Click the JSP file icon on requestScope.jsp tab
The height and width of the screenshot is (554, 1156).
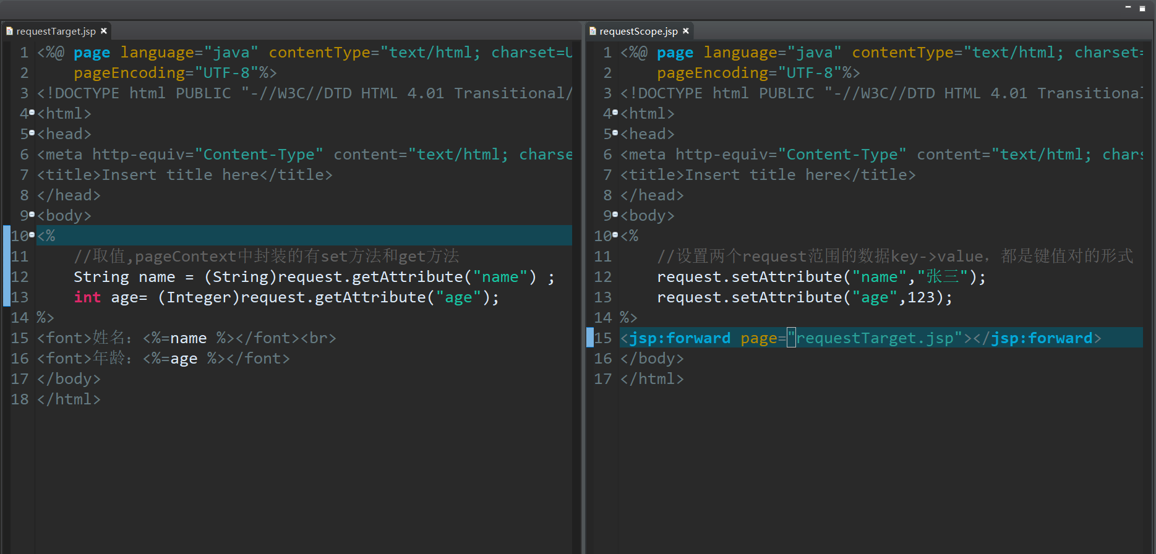coord(593,31)
